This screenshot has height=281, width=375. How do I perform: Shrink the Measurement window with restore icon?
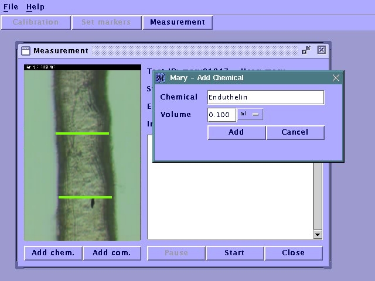tap(306, 50)
